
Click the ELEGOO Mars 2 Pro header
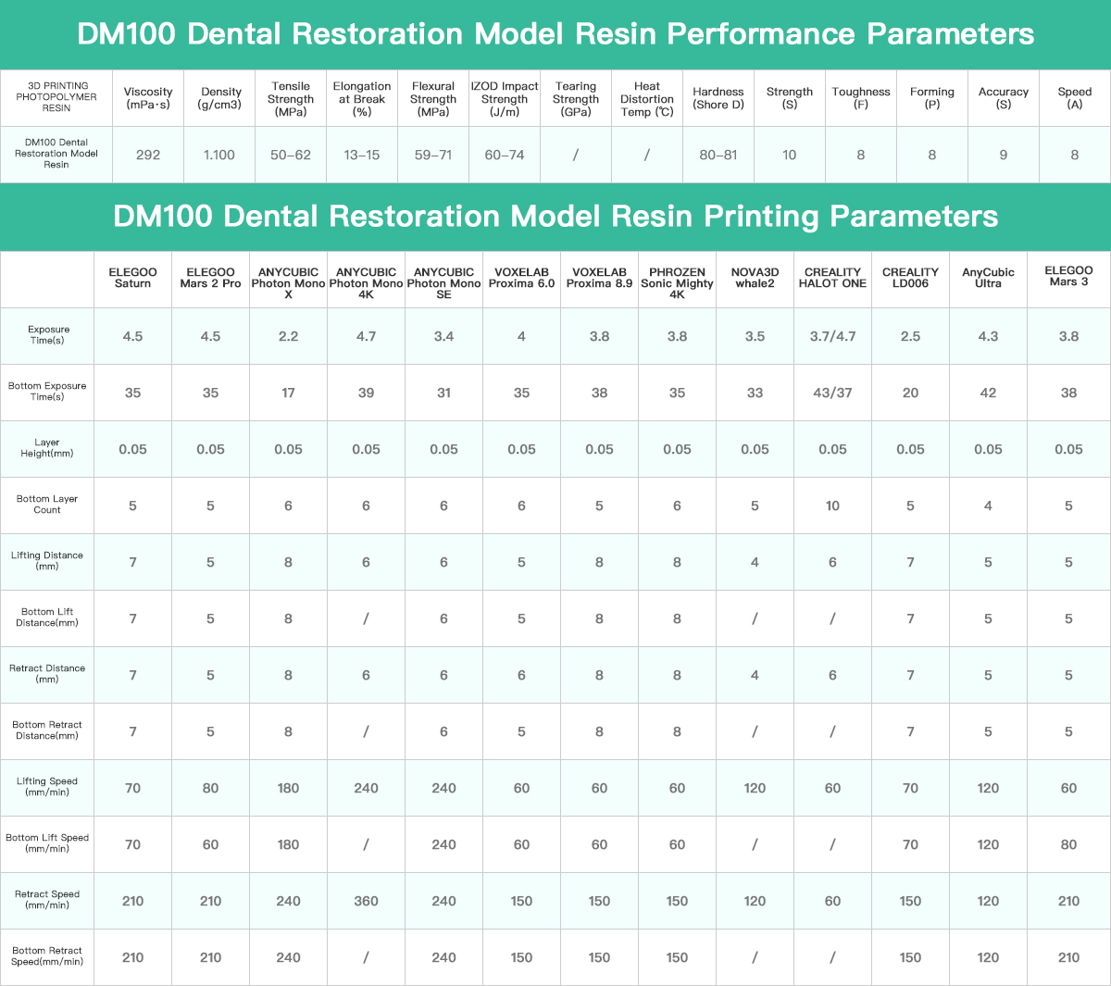211,278
